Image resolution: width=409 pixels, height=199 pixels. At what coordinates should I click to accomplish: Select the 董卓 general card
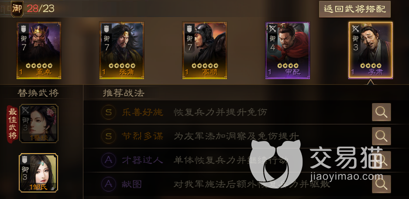39,50
